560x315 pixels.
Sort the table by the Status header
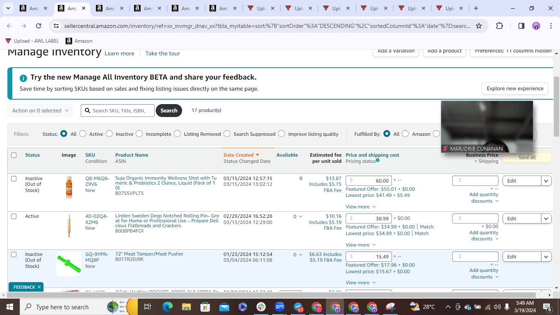pyautogui.click(x=32, y=155)
